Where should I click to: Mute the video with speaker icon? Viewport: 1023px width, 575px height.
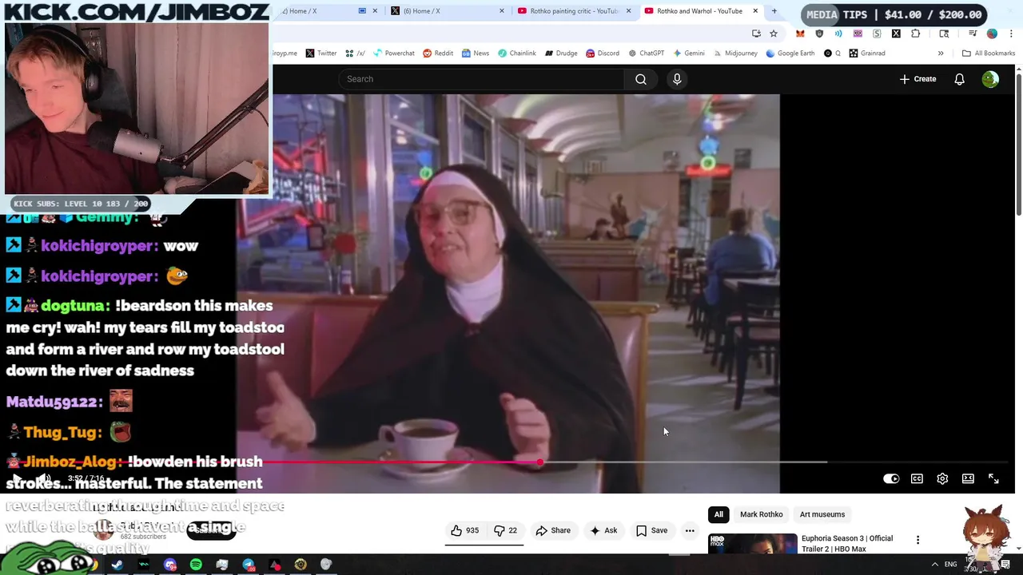point(44,478)
